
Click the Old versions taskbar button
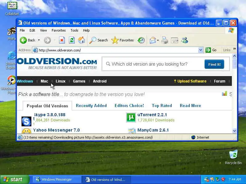[x=106, y=179]
